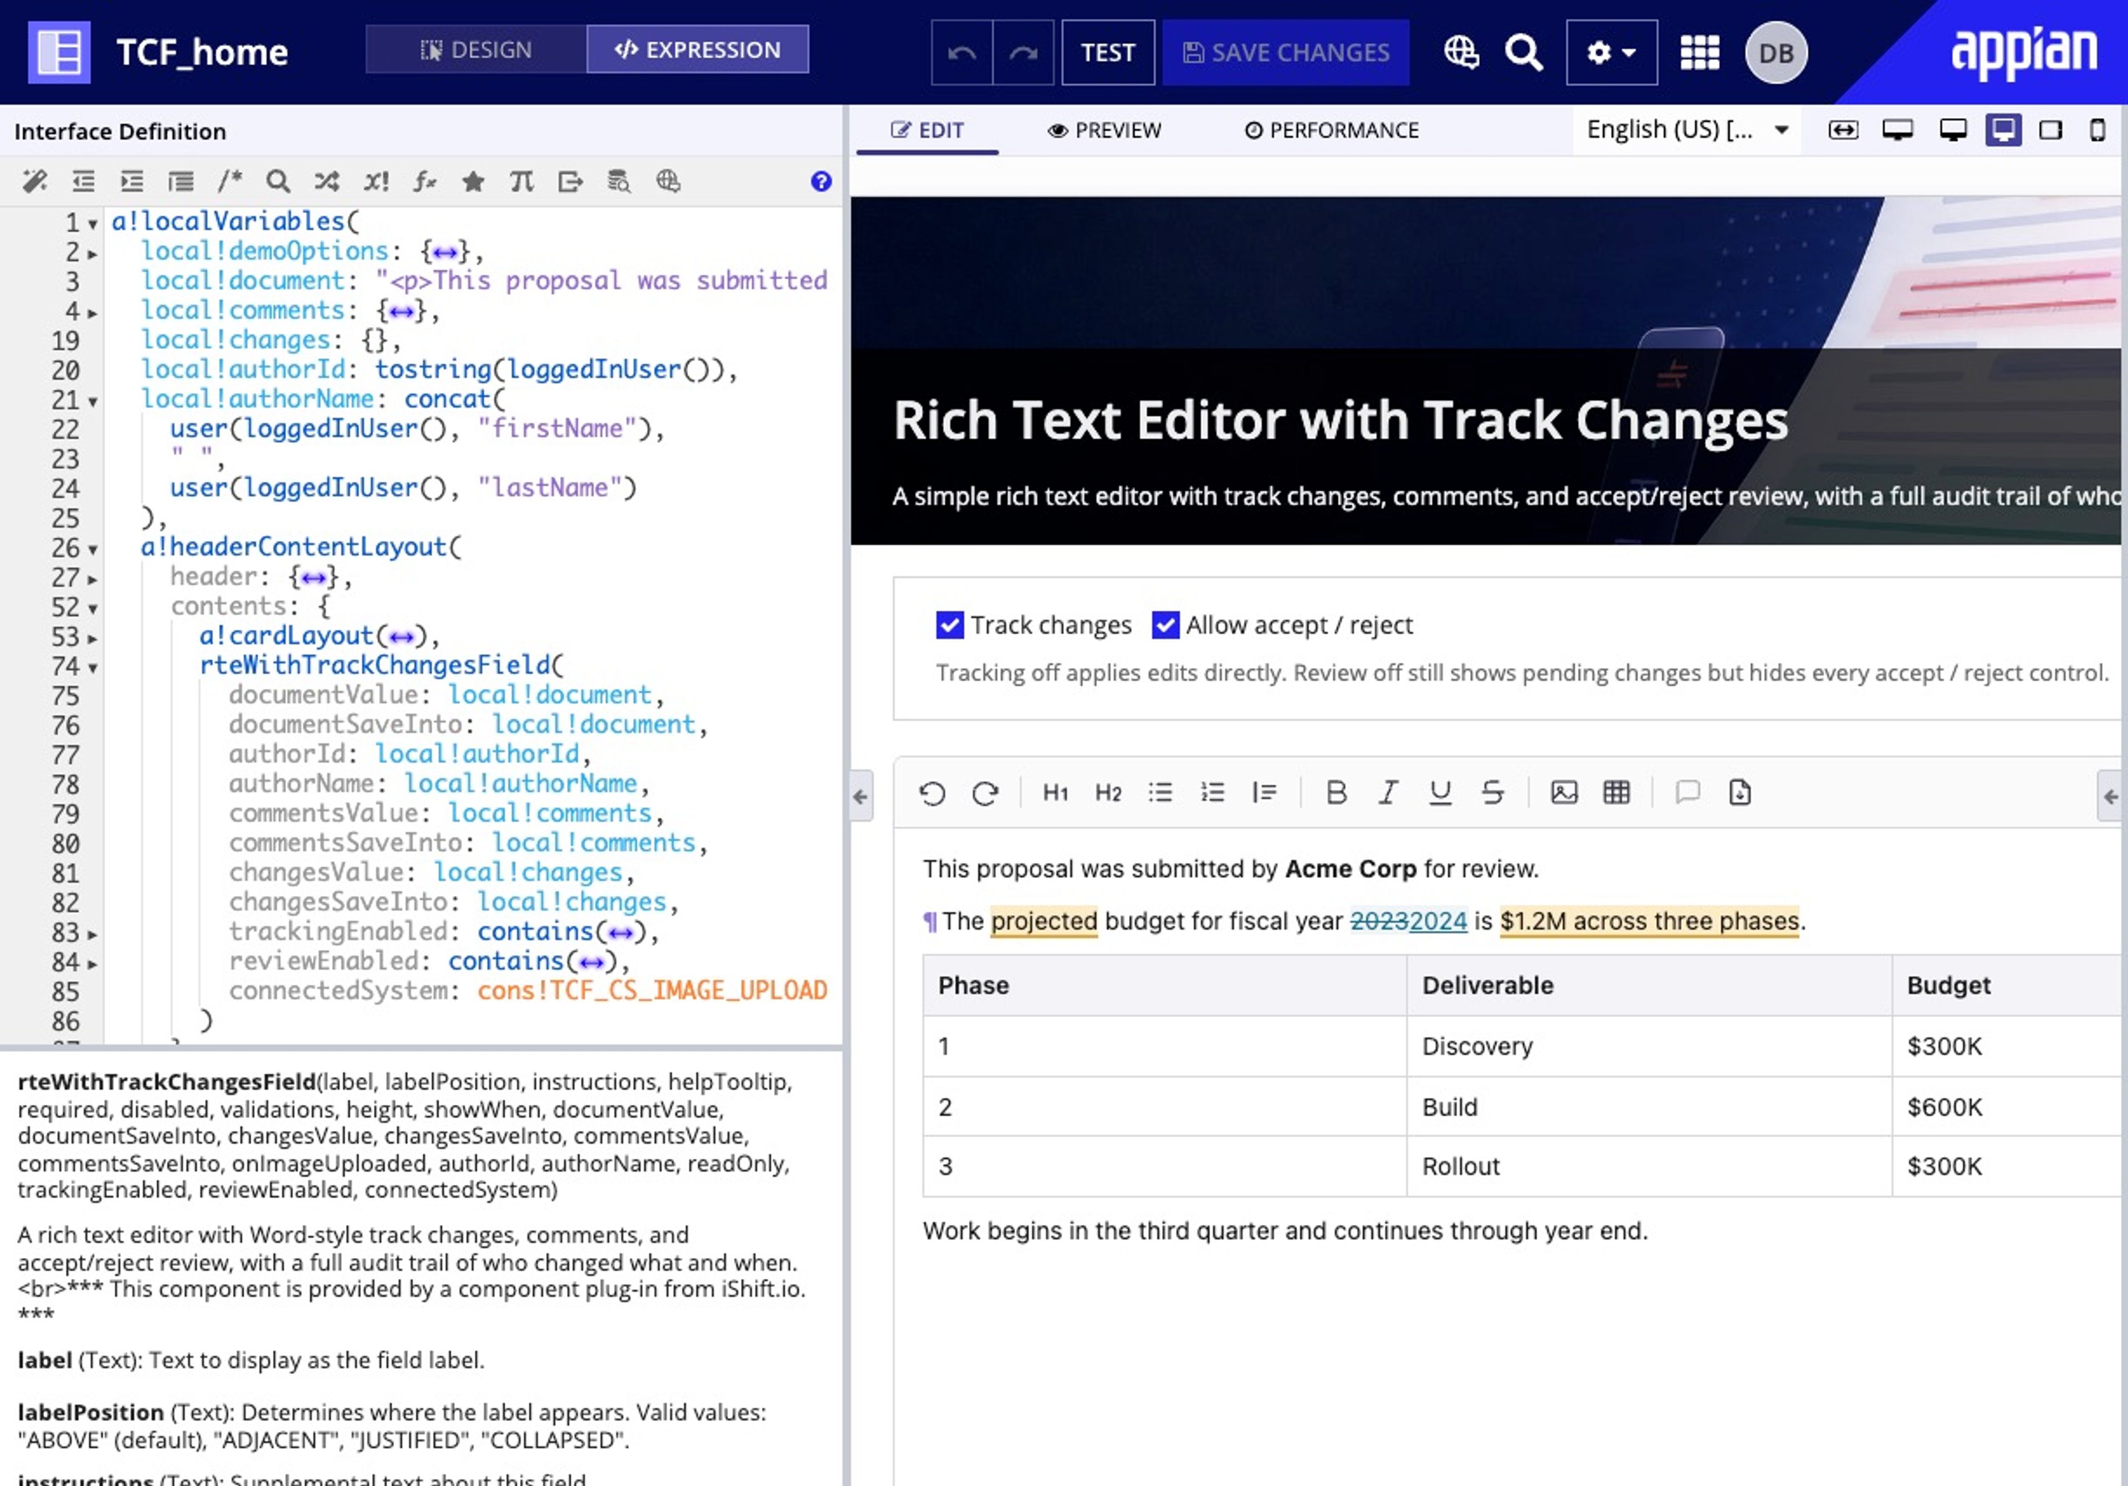
Task: Click the highlighted $1.2M across three phases text
Action: (1650, 921)
